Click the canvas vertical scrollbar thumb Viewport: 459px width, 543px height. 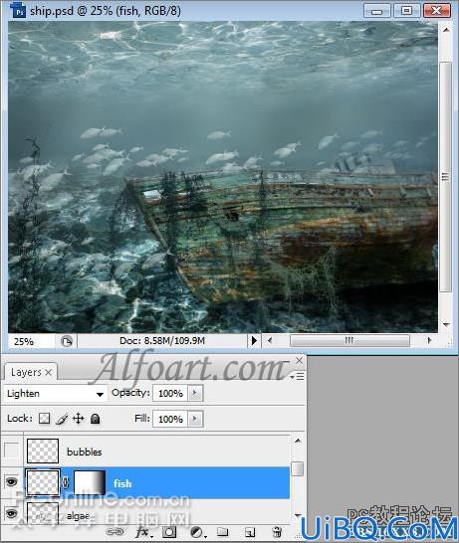[446, 177]
